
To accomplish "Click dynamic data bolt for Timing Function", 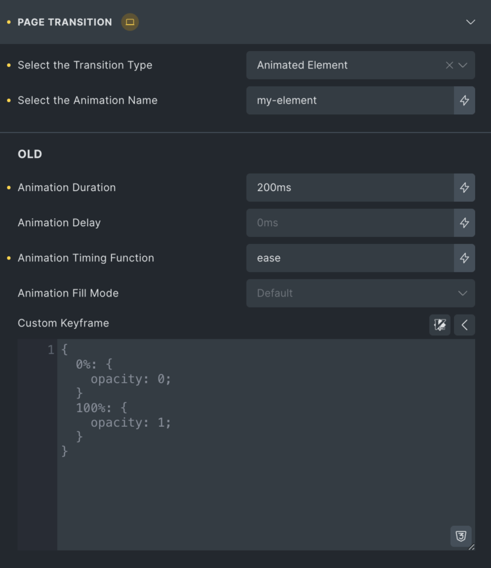I will pos(464,258).
